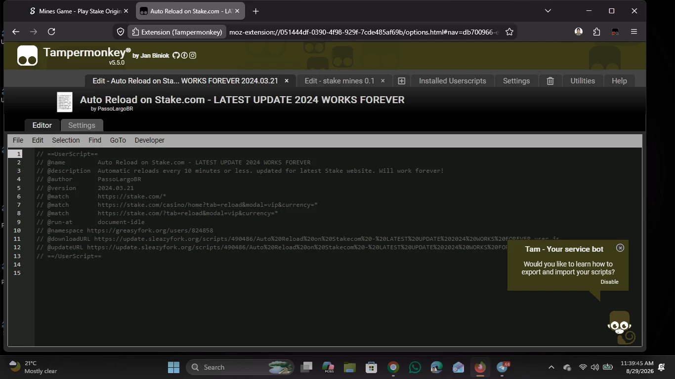The width and height of the screenshot is (675, 379).
Task: Open the editor File menu
Action: 18,140
